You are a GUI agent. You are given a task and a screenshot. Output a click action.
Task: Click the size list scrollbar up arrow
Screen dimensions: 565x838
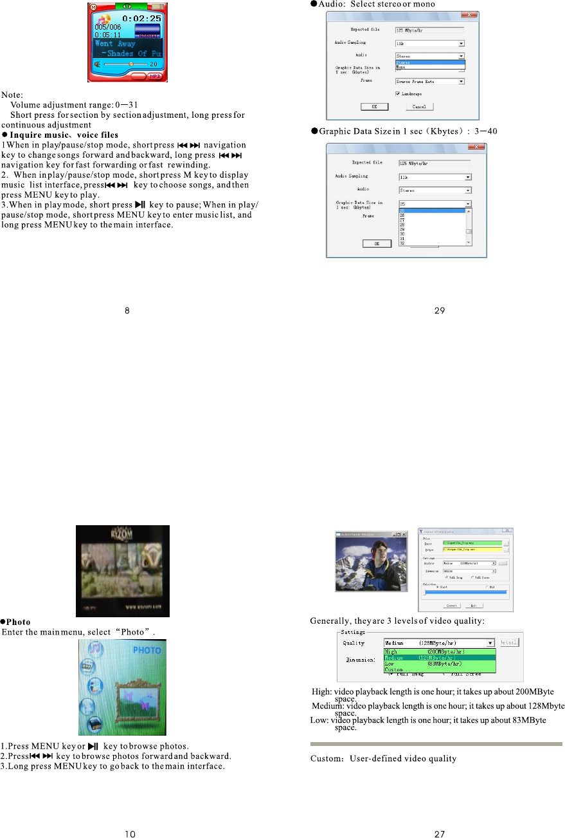pyautogui.click(x=469, y=212)
